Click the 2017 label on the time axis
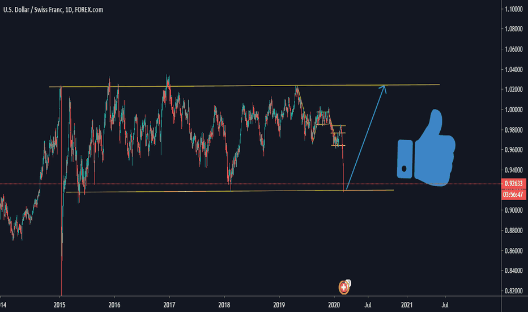This screenshot has height=312, width=528. click(169, 305)
